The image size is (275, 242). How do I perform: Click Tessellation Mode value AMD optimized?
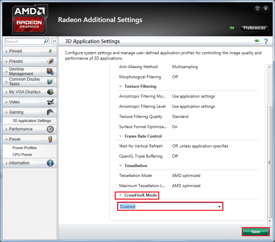pos(186,176)
